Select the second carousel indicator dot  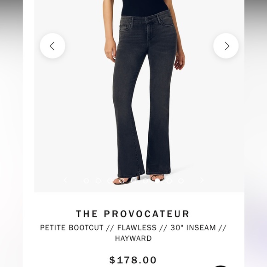(98, 181)
